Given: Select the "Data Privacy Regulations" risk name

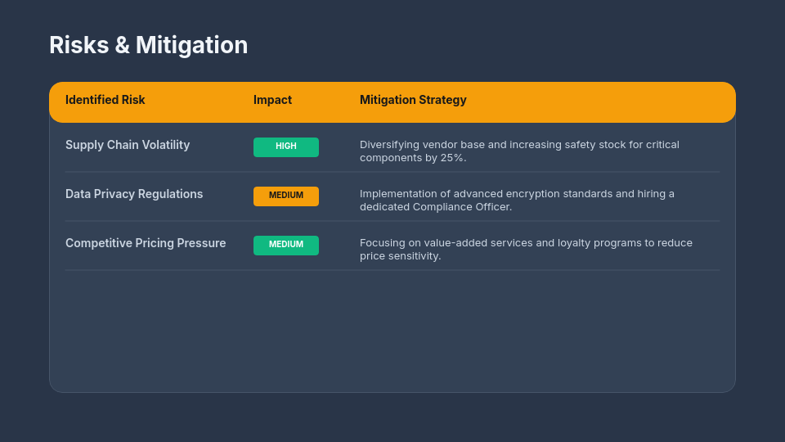Looking at the screenshot, I should (134, 194).
